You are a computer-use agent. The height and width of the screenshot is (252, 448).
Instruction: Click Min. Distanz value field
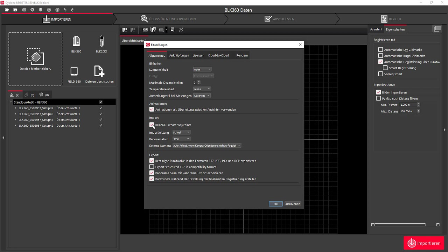coord(408,105)
